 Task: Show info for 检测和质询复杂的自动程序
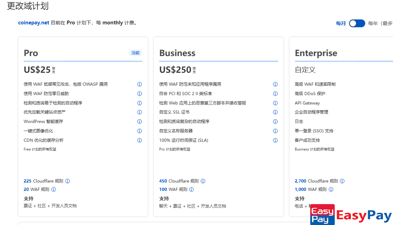point(275,122)
